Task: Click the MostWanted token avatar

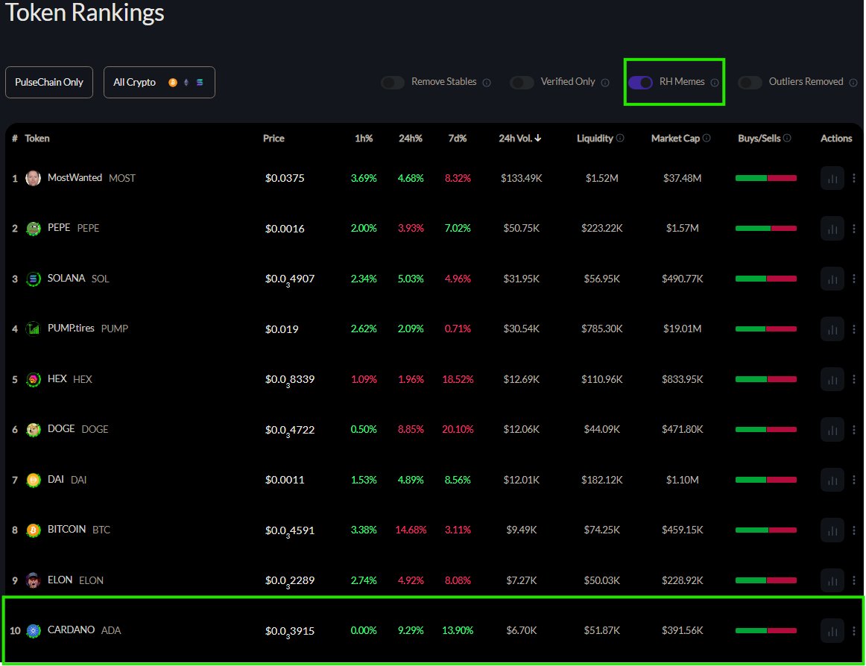Action: (33, 178)
